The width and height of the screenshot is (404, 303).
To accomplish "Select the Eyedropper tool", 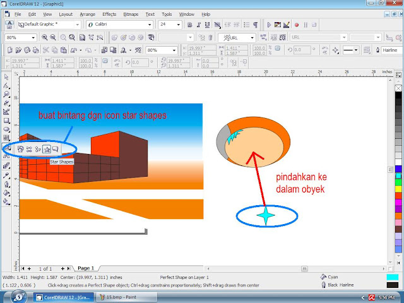I will (x=6, y=175).
